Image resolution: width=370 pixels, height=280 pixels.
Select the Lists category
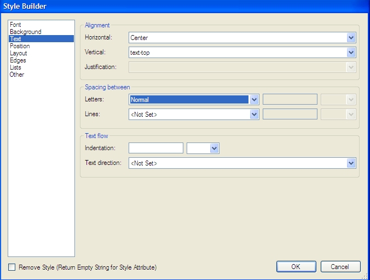point(15,67)
